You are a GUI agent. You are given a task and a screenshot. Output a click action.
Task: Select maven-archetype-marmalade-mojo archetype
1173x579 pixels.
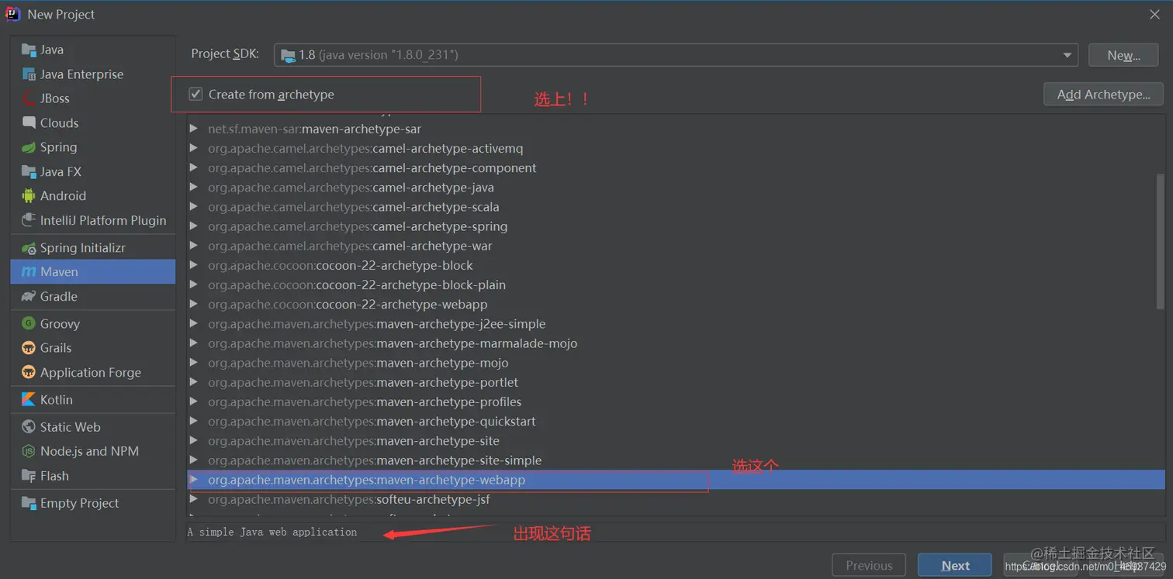[x=675, y=343]
